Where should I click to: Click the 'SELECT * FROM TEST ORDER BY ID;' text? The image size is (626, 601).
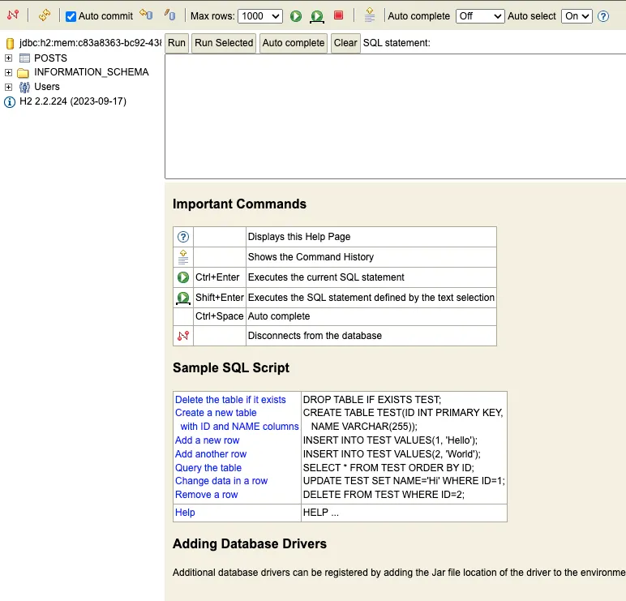point(388,468)
